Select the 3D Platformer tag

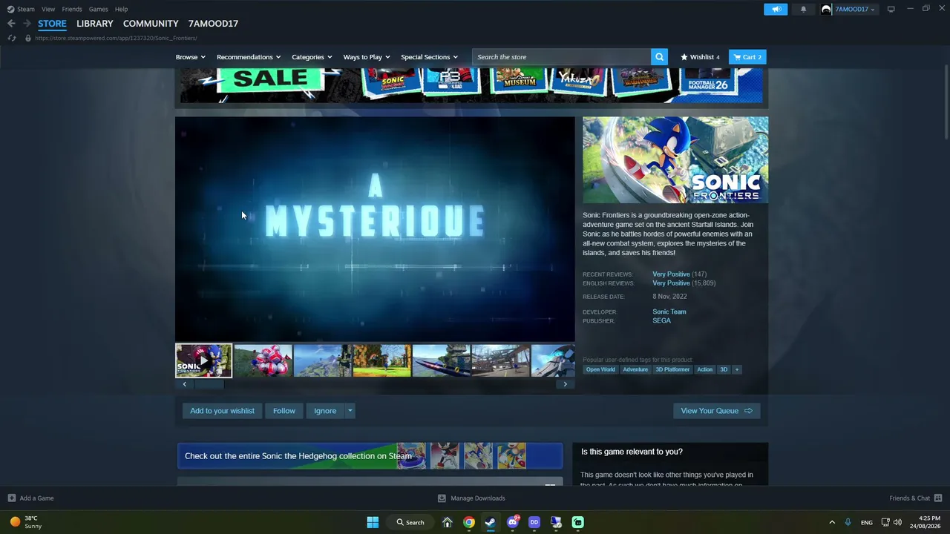[672, 369]
